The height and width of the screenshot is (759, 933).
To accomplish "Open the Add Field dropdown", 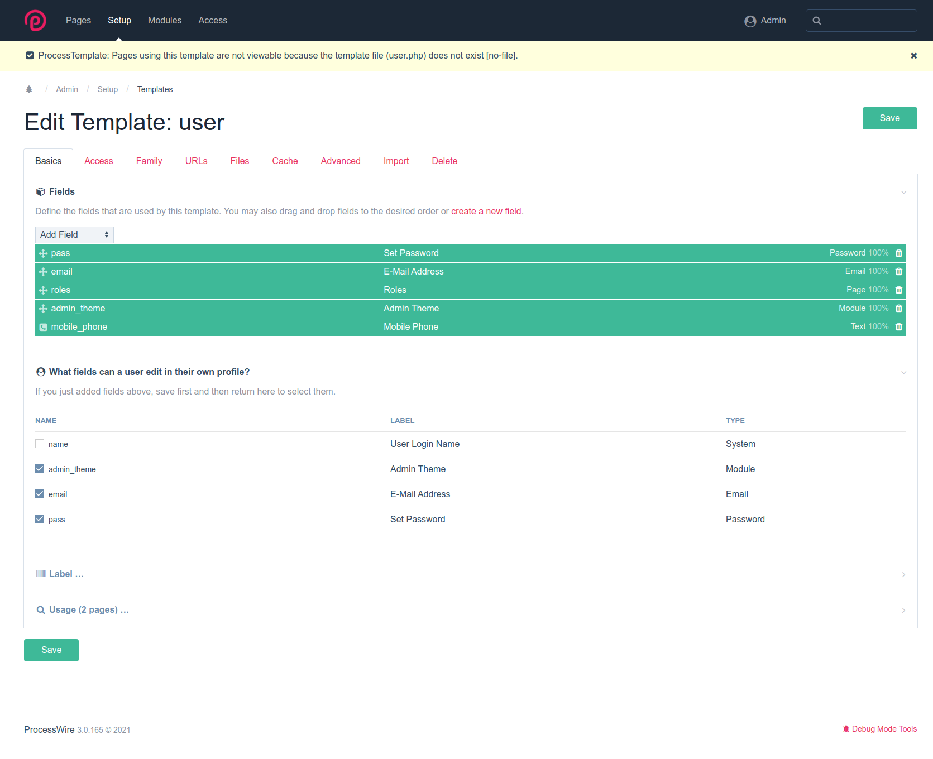I will coord(74,235).
